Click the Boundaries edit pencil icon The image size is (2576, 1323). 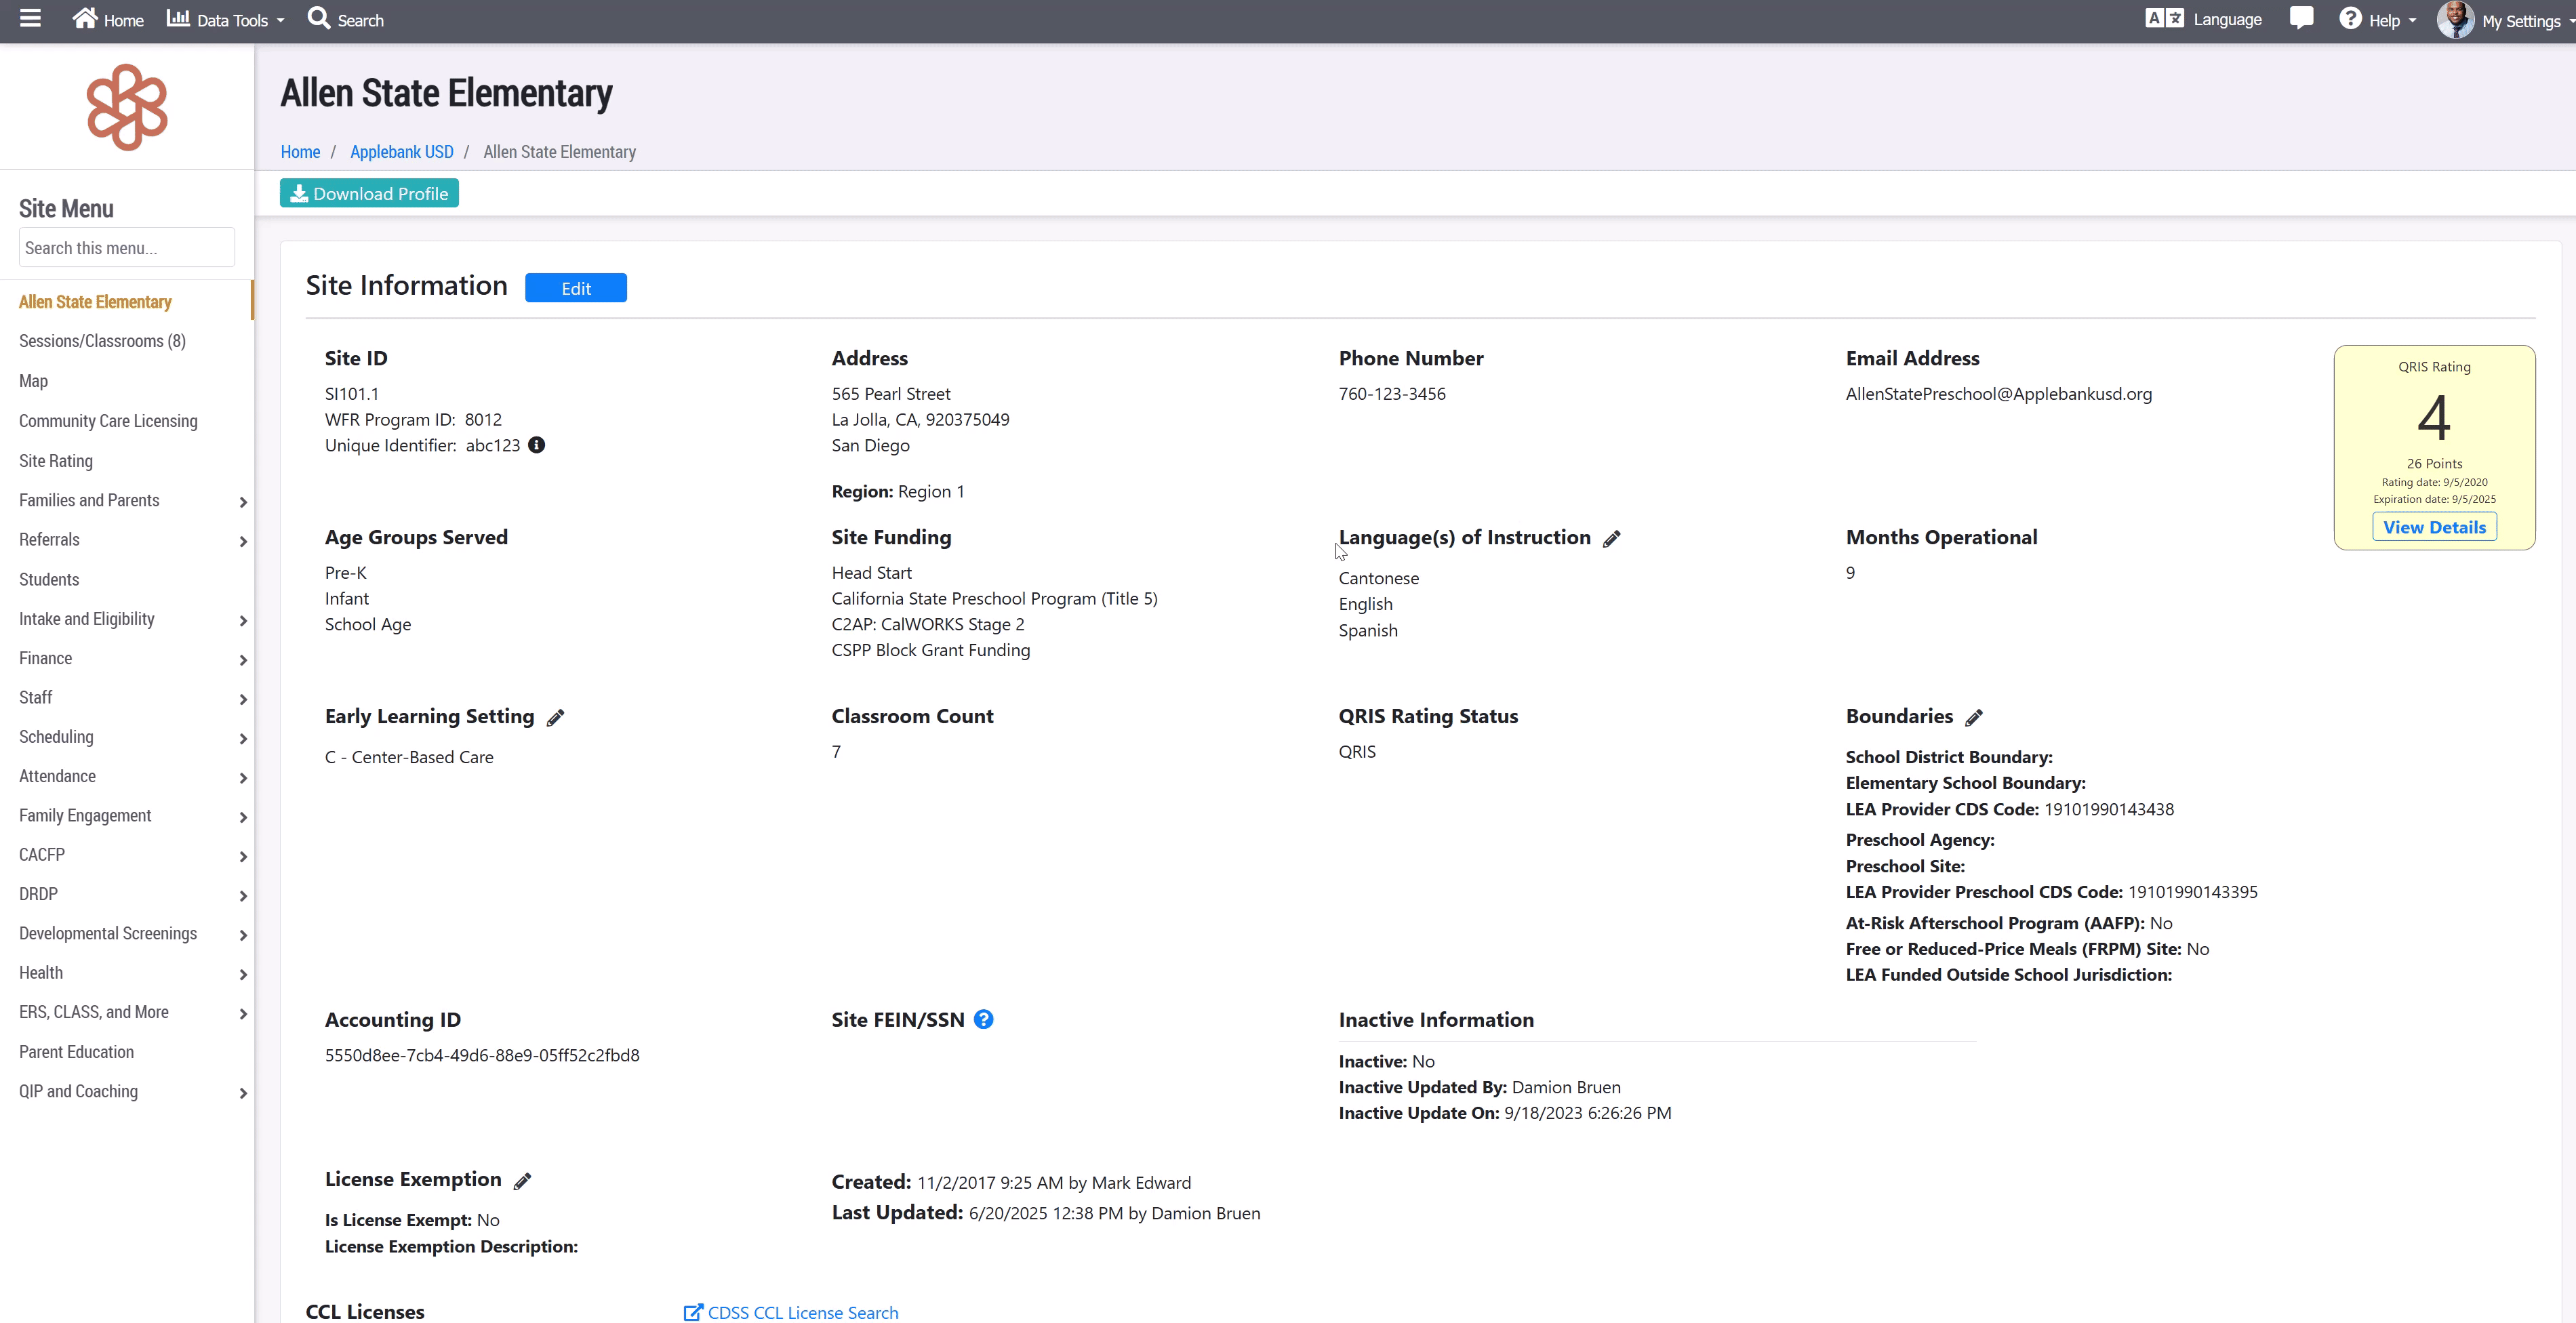pyautogui.click(x=1974, y=718)
